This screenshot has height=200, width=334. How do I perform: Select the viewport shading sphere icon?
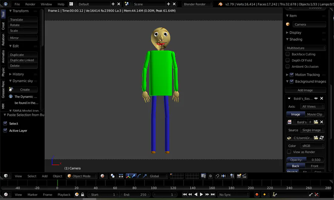point(102,176)
